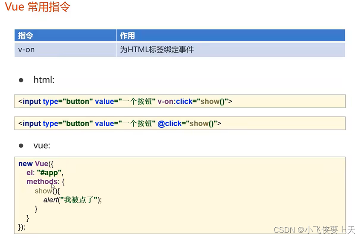The width and height of the screenshot is (362, 238).
Task: Click the 'html:' bullet label
Action: (44, 80)
